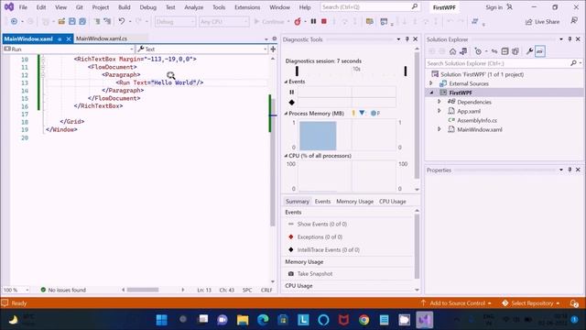Click the Hot Reload flame icon
Viewport: 586px width, 330px height.
pos(298,22)
